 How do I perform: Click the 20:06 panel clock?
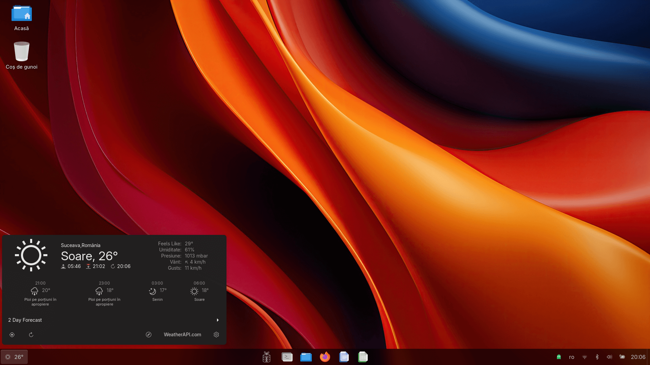coord(638,357)
